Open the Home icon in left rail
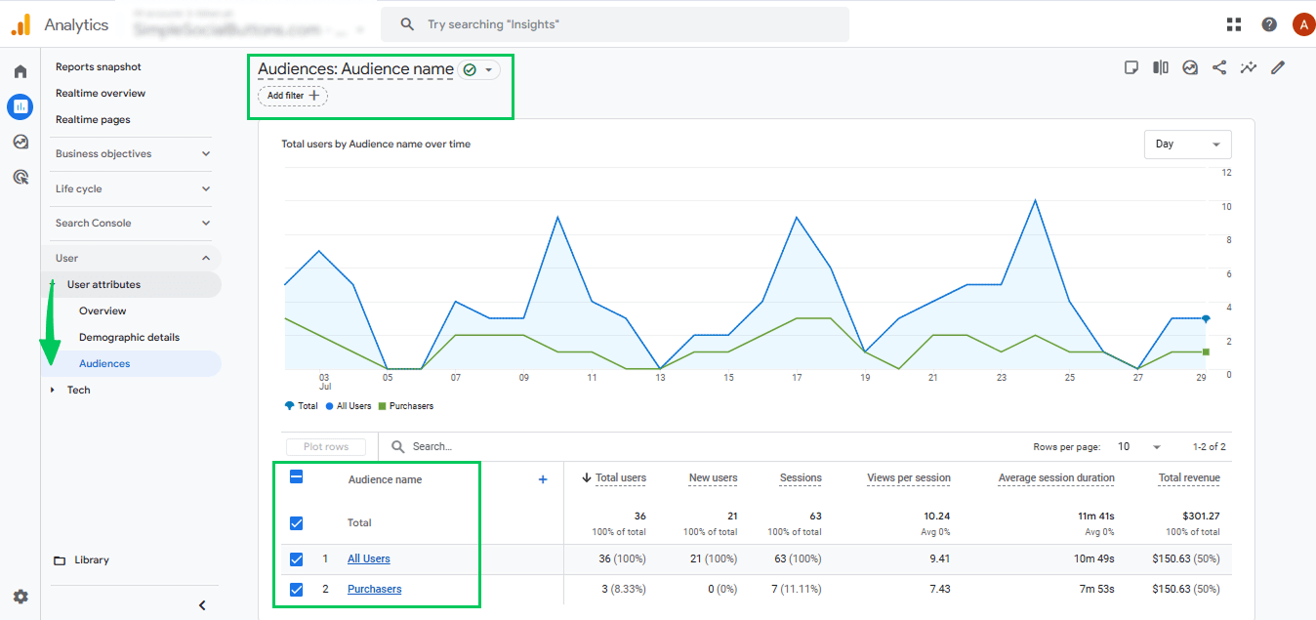1316x620 pixels. 21,71
